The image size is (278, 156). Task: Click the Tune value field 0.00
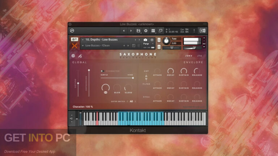[x=176, y=43]
